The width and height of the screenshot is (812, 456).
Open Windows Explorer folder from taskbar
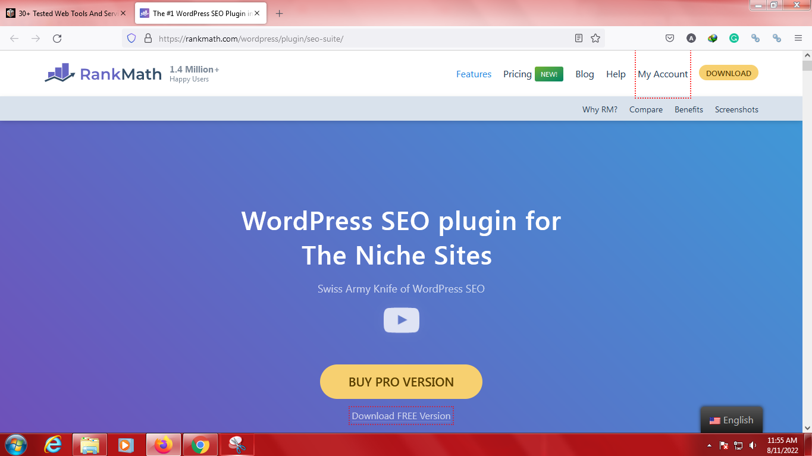pos(90,445)
